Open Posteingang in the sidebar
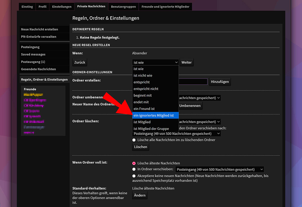Screen dimensions: 302x207 [x=30, y=47]
